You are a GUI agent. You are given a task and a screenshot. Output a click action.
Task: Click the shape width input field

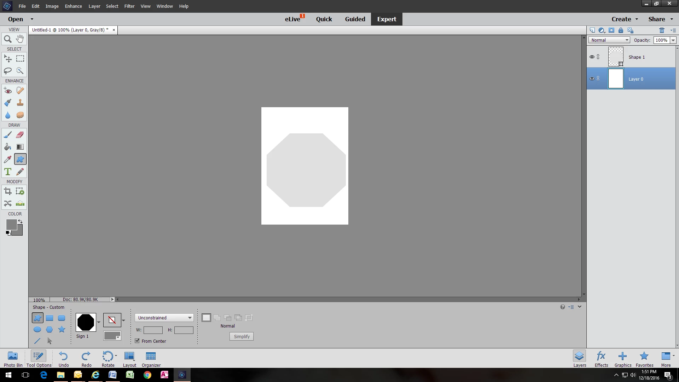[153, 330]
